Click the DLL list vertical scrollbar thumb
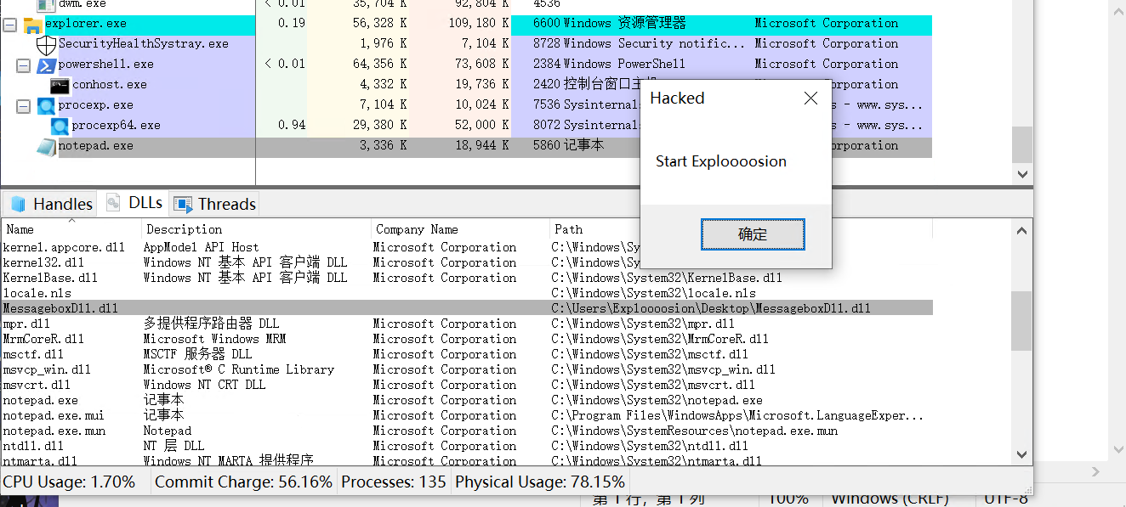This screenshot has height=507, width=1126. point(1021,321)
